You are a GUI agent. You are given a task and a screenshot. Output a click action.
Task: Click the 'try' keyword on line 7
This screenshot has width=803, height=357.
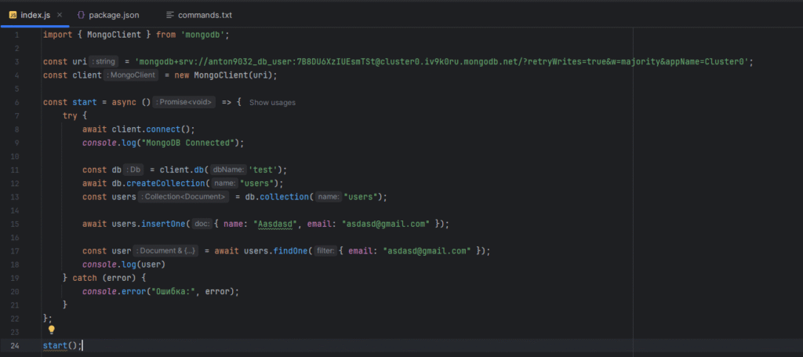[70, 116]
